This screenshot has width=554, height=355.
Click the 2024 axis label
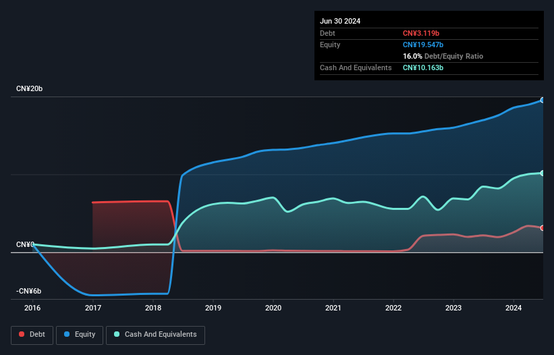click(514, 308)
